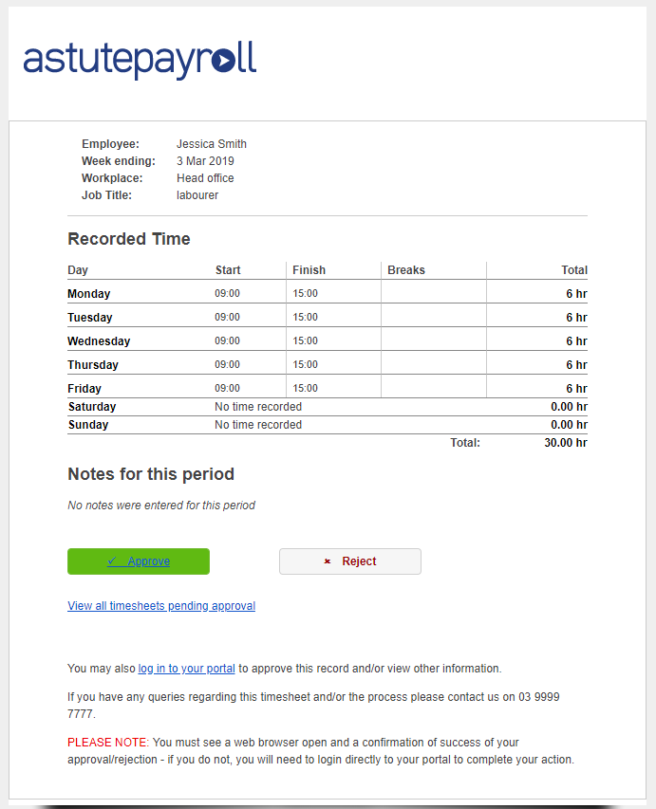Click the astutepayroll logo
656x809 pixels.
pyautogui.click(x=139, y=60)
